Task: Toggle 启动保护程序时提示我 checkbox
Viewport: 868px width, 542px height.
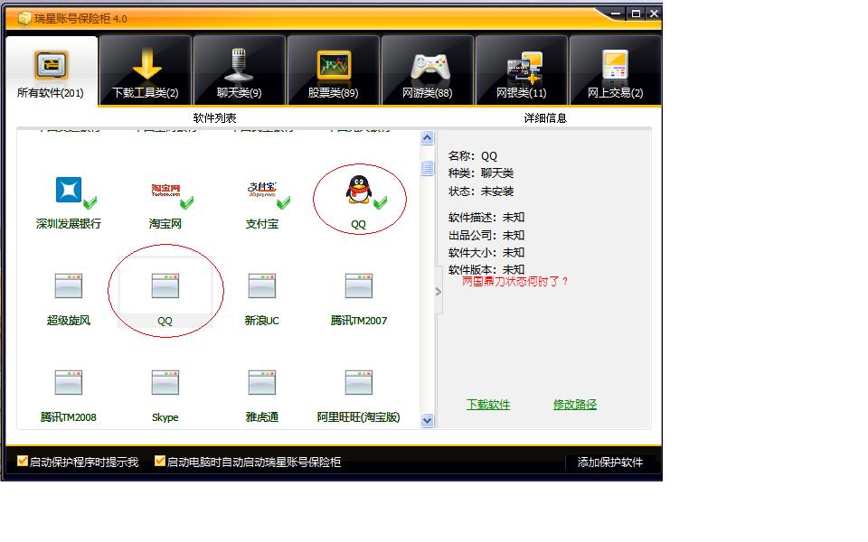Action: (23, 461)
